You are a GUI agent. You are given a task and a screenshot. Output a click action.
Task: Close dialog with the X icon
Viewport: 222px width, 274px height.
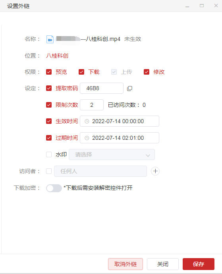point(216,6)
